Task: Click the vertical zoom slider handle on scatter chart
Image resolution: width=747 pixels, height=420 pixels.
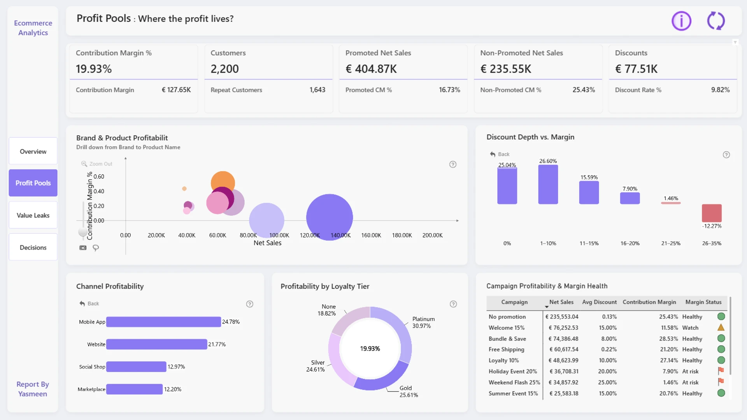Action: [83, 232]
